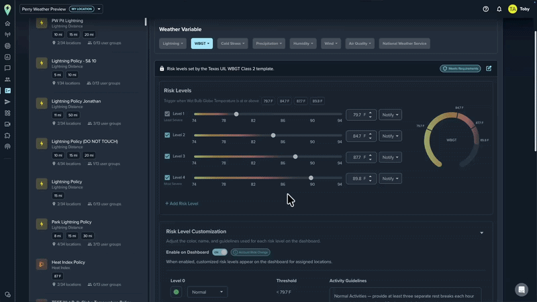Turn off Enable on Dashboard toggle
This screenshot has width=537, height=302.
[219, 252]
